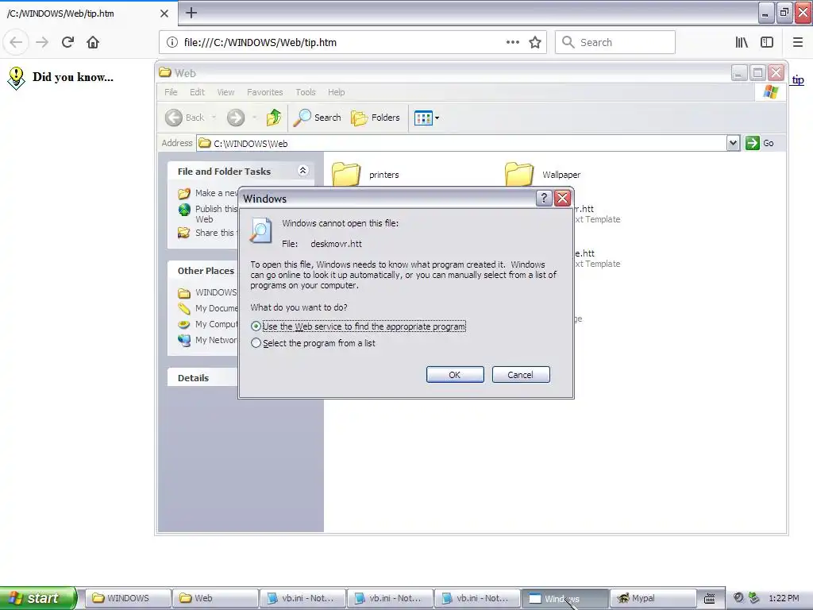Switch to first vb.ini Notepad taskbar button

(x=302, y=598)
